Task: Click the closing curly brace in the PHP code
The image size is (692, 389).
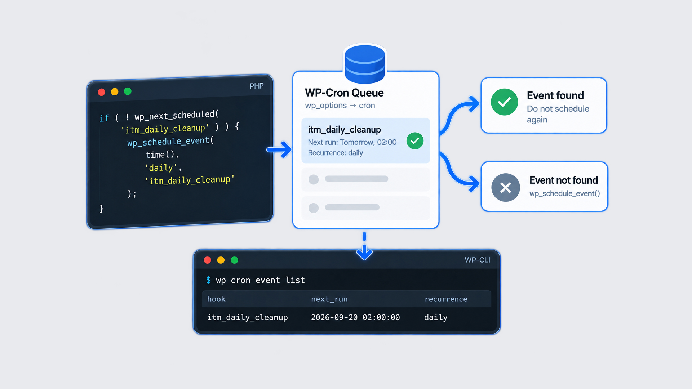Action: [102, 209]
